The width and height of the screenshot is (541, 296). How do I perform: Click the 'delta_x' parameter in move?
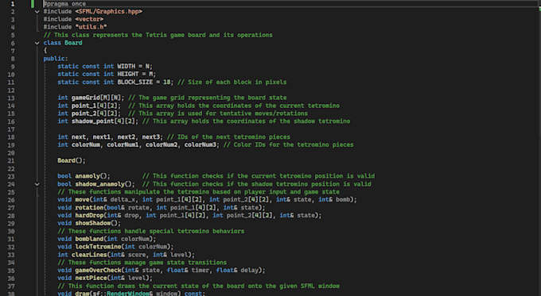click(x=123, y=200)
